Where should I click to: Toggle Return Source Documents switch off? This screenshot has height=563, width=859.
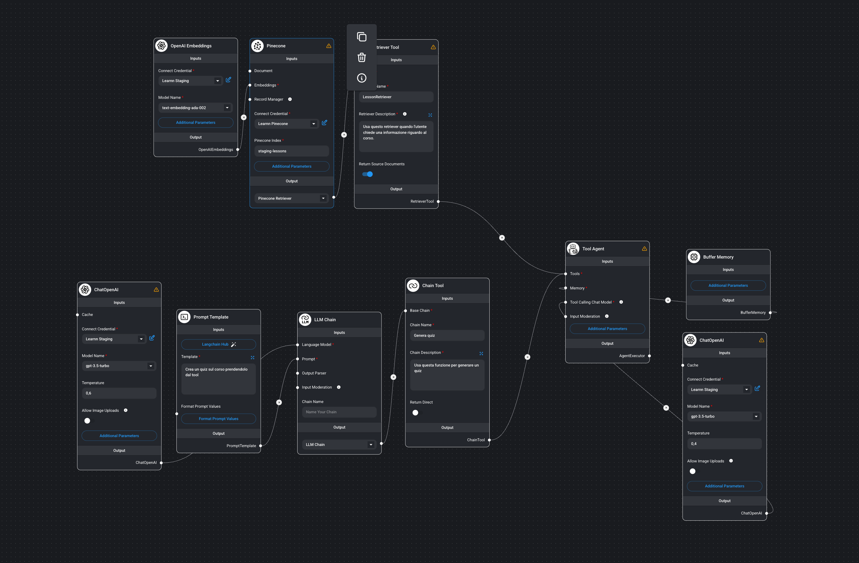[x=367, y=174]
